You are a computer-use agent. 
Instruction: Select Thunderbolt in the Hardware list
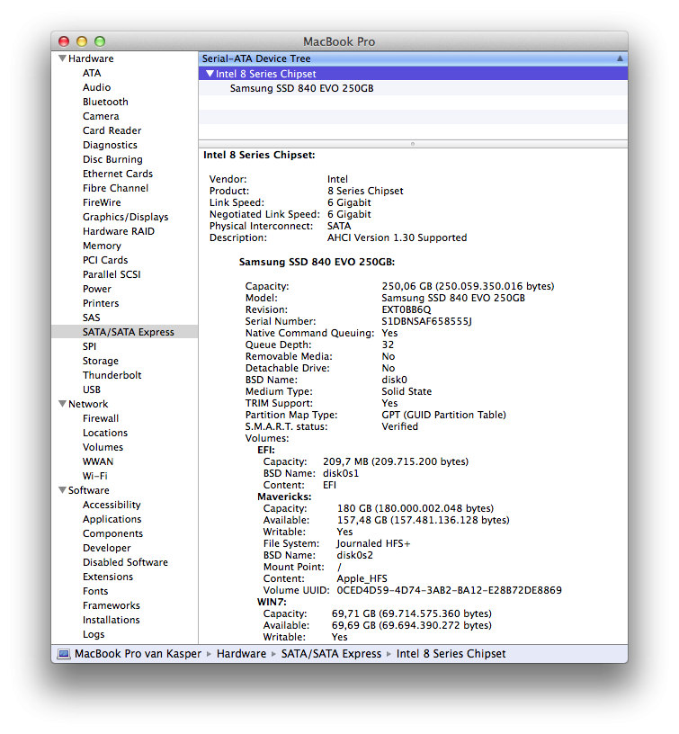[112, 375]
